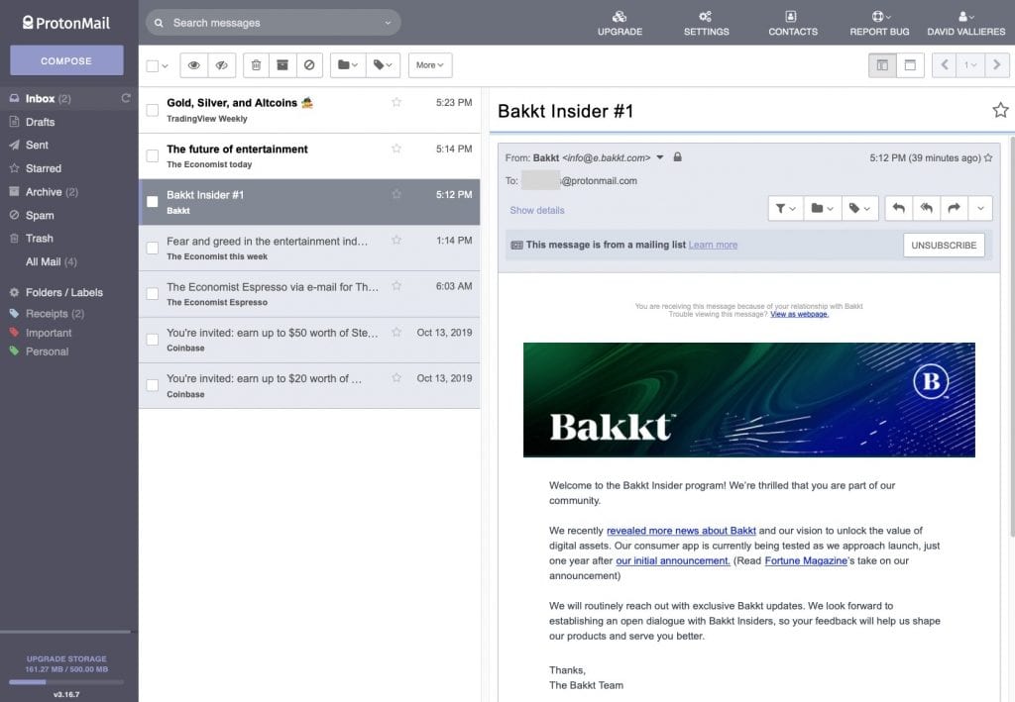
Task: Check the Economist Espresso email
Action: pos(152,293)
